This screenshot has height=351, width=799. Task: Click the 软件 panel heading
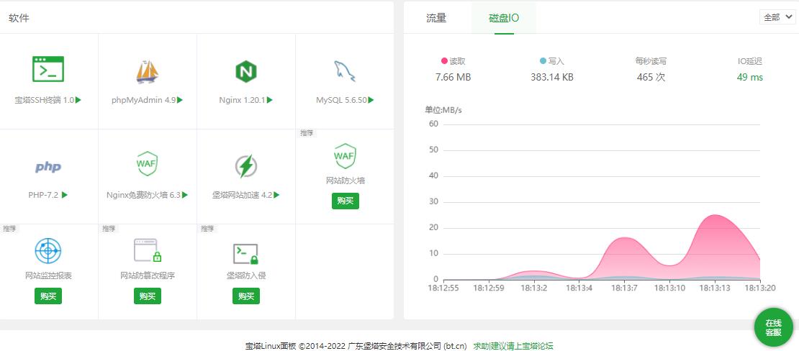point(19,18)
